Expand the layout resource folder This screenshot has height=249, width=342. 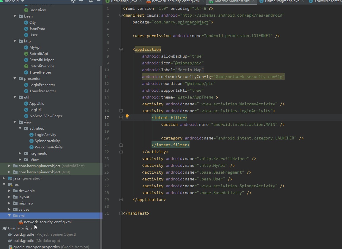[9, 197]
